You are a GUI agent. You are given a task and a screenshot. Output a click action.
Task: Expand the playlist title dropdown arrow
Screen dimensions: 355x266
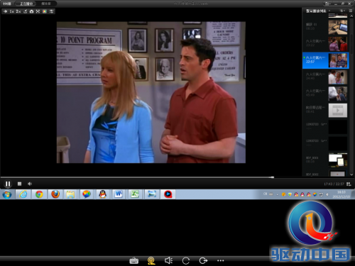[x=329, y=11]
